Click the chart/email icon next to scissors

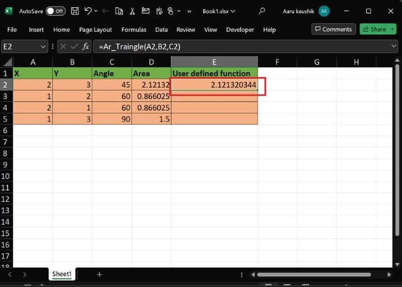tap(146, 11)
